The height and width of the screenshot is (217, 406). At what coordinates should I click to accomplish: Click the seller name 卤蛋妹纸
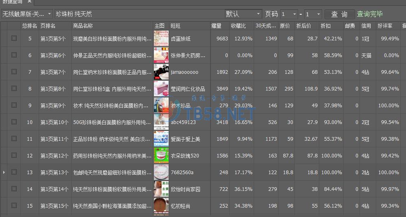pos(181,39)
